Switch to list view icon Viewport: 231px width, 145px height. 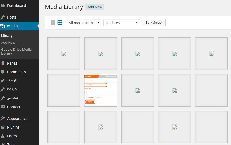click(x=53, y=22)
